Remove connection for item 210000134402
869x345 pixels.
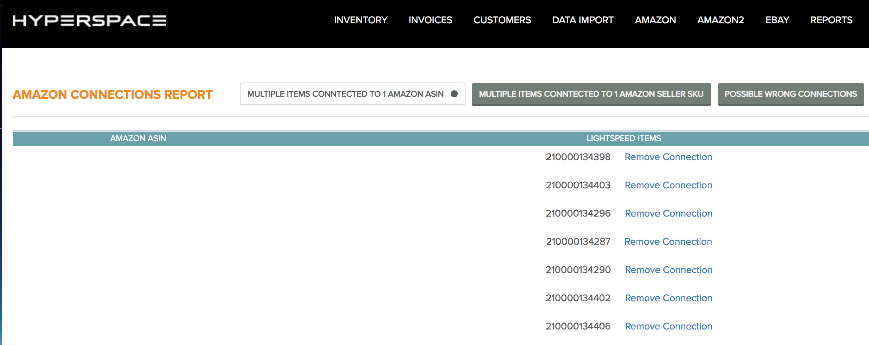(668, 298)
